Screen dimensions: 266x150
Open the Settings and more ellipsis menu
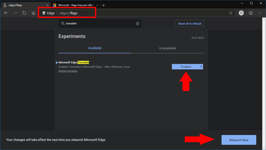(260, 13)
